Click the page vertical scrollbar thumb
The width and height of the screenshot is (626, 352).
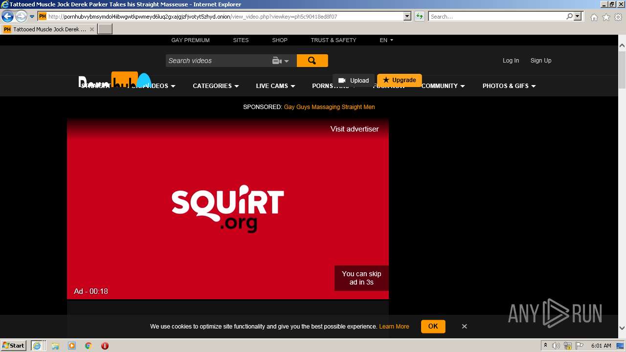622,70
